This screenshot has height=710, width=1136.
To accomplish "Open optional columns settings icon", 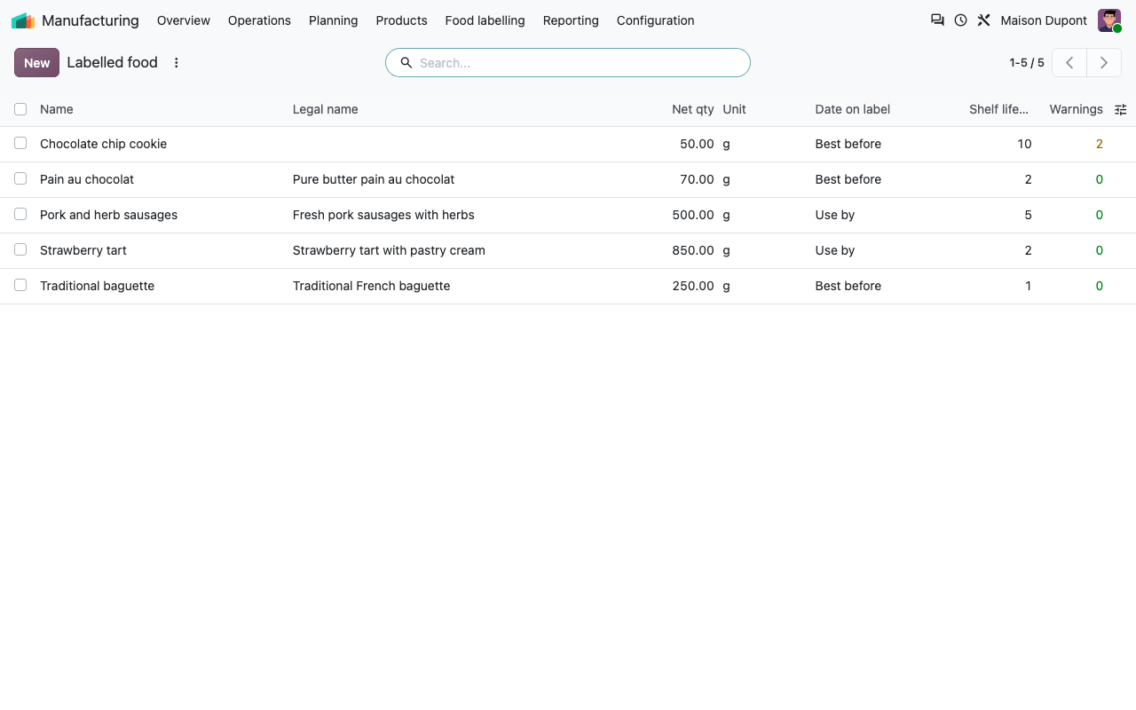I will pos(1121,109).
